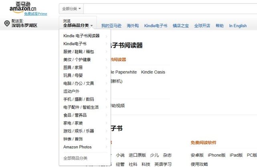Image resolution: width=257 pixels, height=167 pixels.
Task: Go to 海外购 nav link
Action: (133, 26)
